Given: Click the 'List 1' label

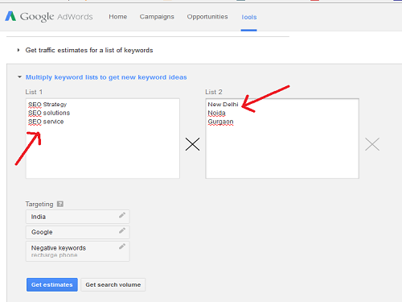Looking at the screenshot, I should (34, 92).
